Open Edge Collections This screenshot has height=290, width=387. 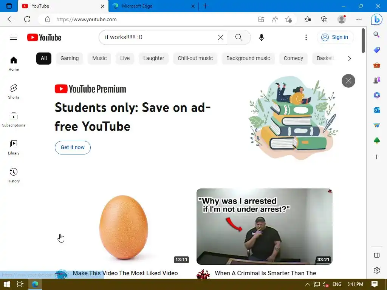(324, 19)
